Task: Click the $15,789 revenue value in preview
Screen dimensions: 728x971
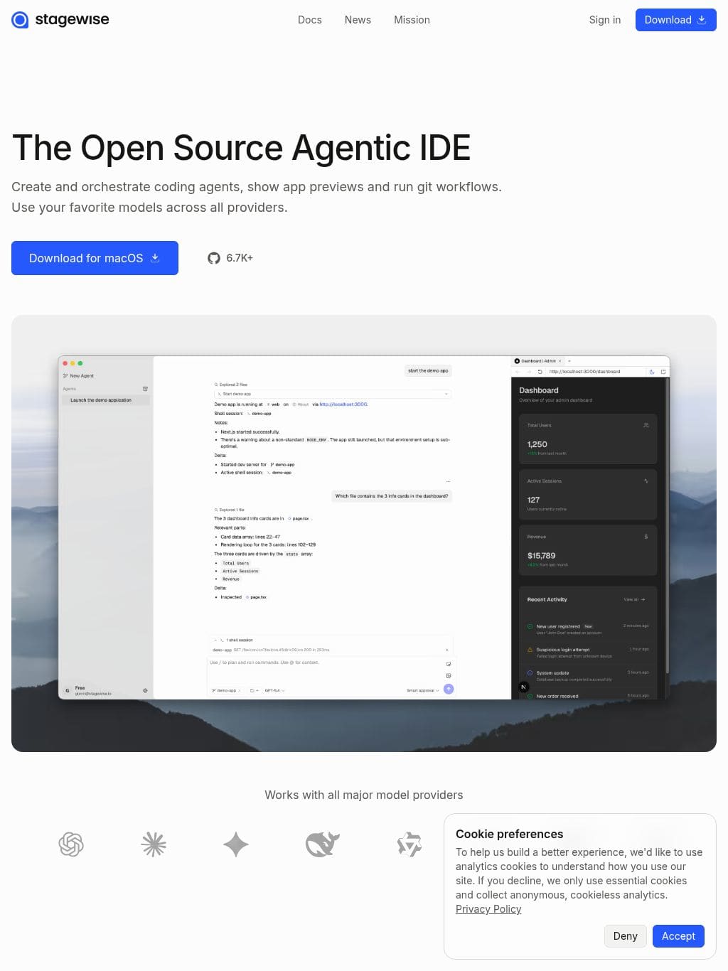Action: pos(542,556)
